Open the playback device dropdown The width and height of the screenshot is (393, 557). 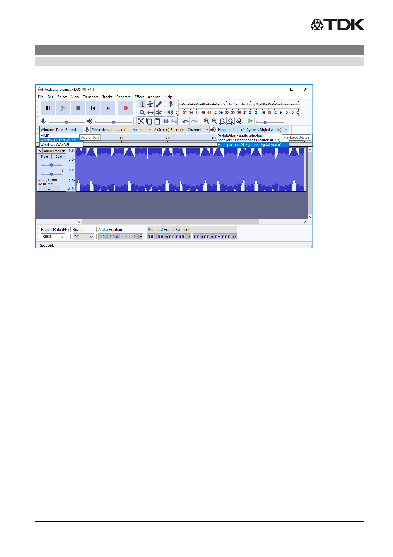253,130
